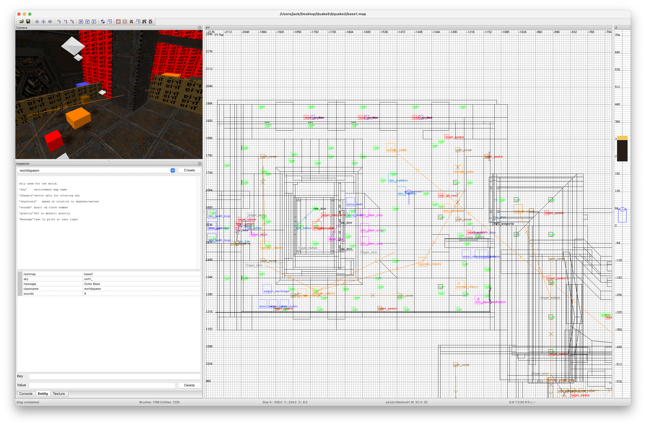Close the Camera panel

[200, 28]
